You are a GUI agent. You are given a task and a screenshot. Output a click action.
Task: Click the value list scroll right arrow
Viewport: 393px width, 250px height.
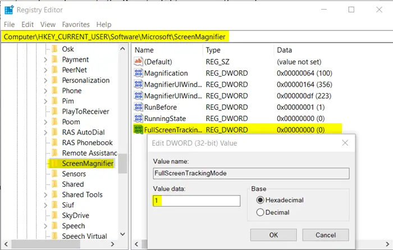[387, 244]
